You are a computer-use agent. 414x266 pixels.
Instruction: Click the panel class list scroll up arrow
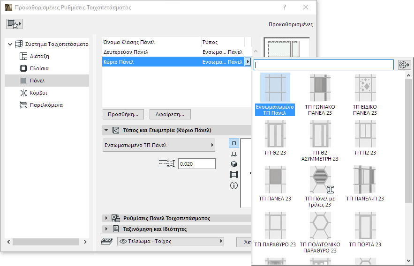point(256,52)
